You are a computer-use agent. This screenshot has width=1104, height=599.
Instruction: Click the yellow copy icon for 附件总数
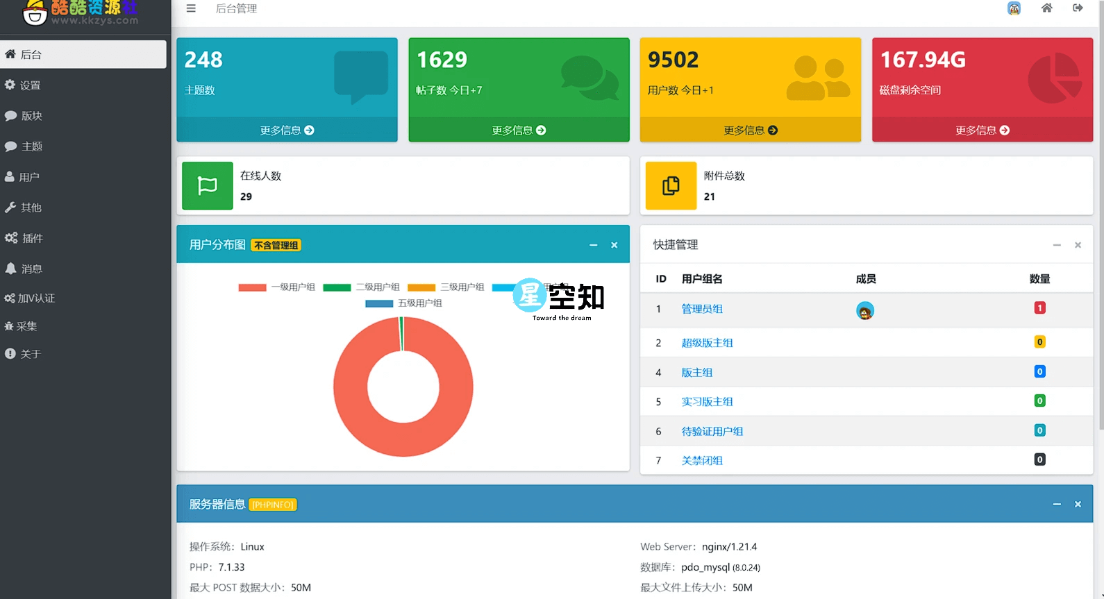point(671,185)
